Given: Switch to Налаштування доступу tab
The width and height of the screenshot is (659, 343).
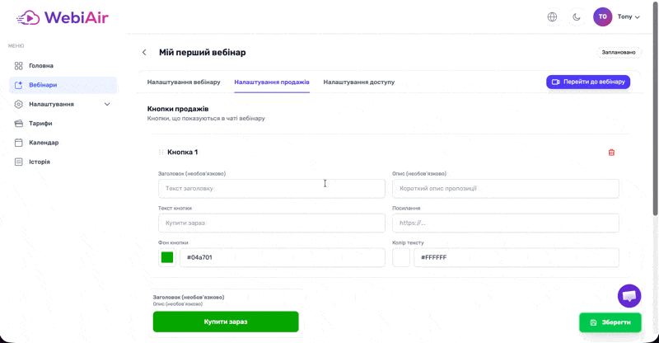Looking at the screenshot, I should pos(359,82).
